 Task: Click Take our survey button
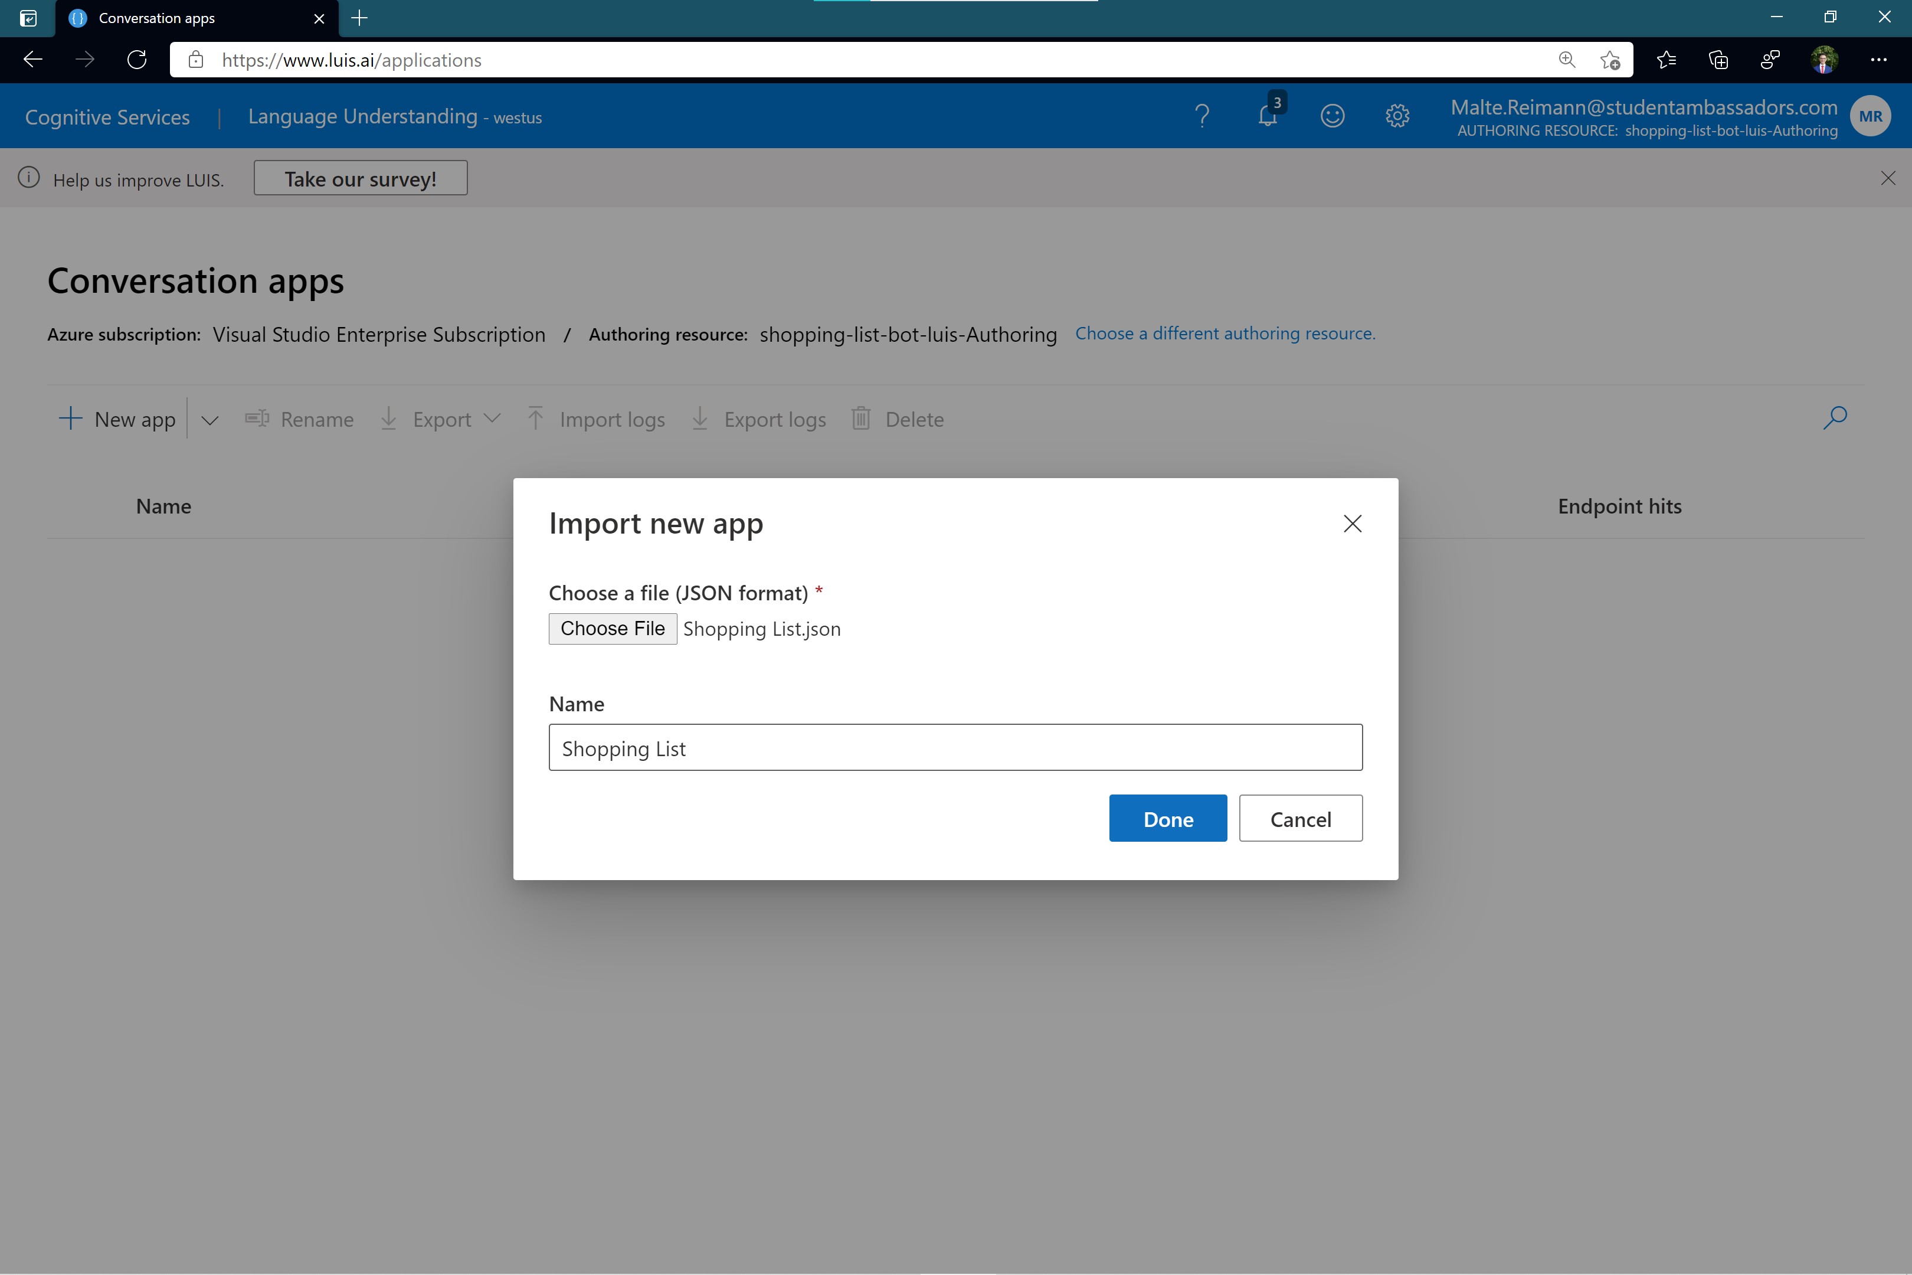pos(360,178)
